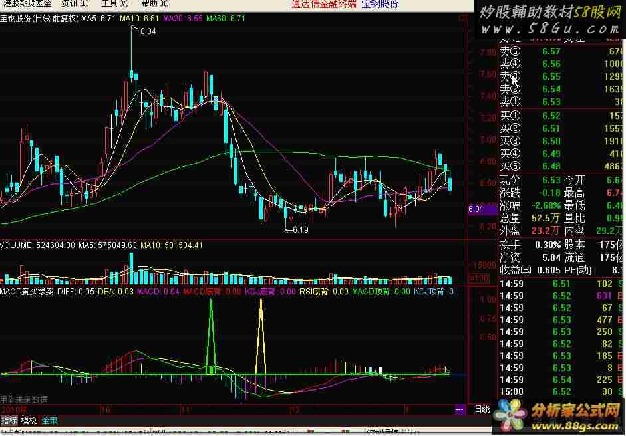The width and height of the screenshot is (626, 436).
Task: Click the 涨幅 -2.68% value
Action: (547, 206)
